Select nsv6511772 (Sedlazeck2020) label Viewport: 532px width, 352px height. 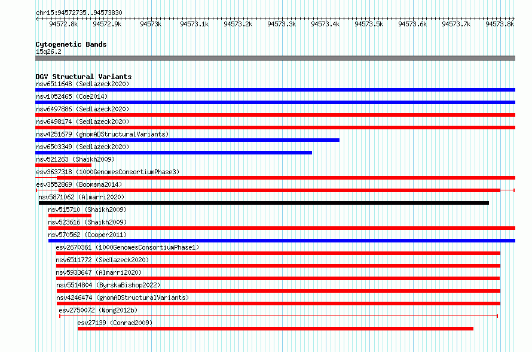click(102, 260)
